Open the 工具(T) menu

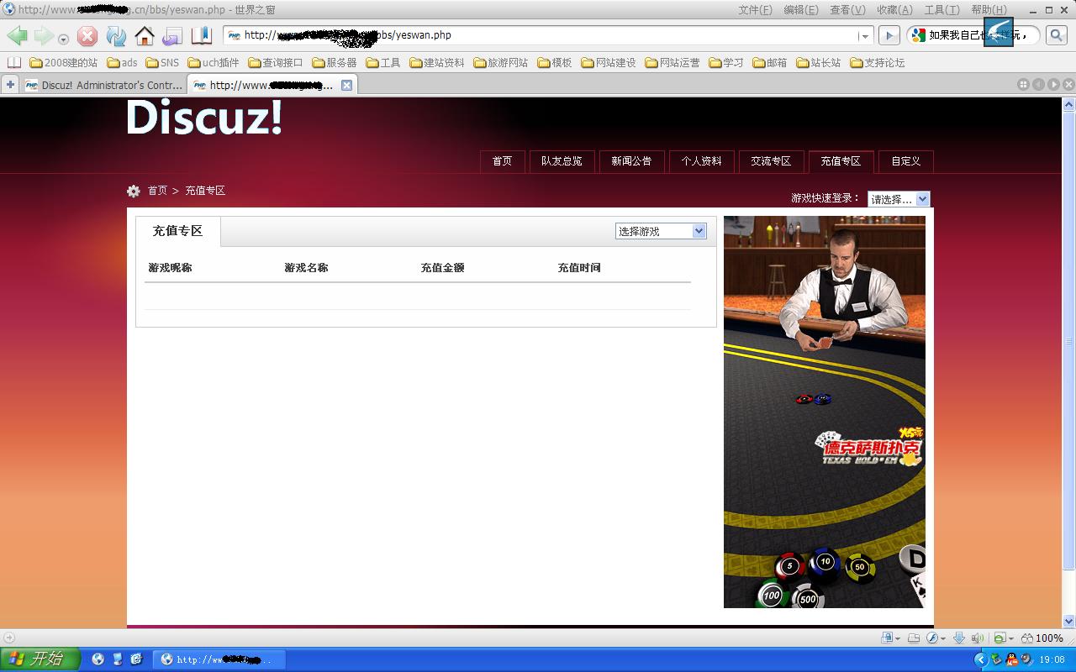point(941,10)
